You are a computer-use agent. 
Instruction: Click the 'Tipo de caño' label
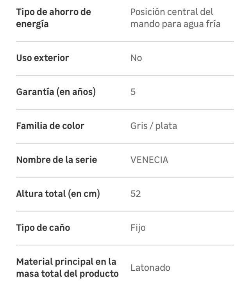click(43, 228)
